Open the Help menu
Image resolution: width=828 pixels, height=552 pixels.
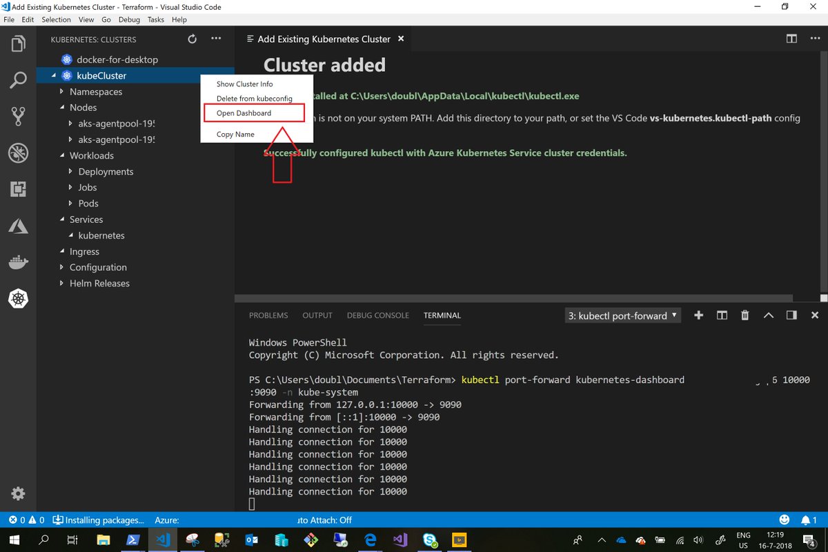179,20
